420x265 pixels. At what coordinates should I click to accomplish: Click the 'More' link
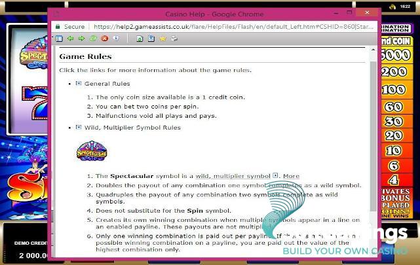[x=291, y=176]
